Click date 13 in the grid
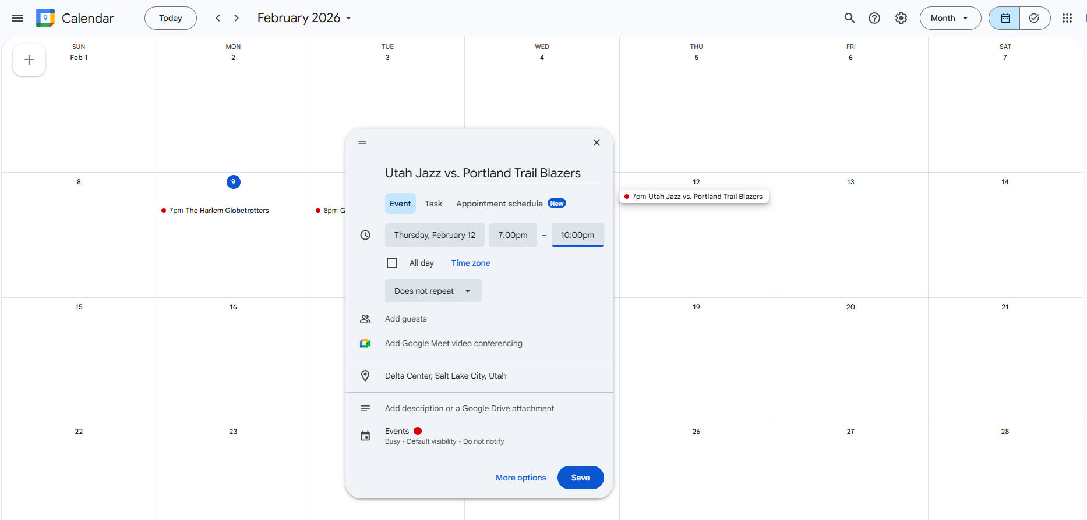Image resolution: width=1087 pixels, height=520 pixels. [x=850, y=182]
